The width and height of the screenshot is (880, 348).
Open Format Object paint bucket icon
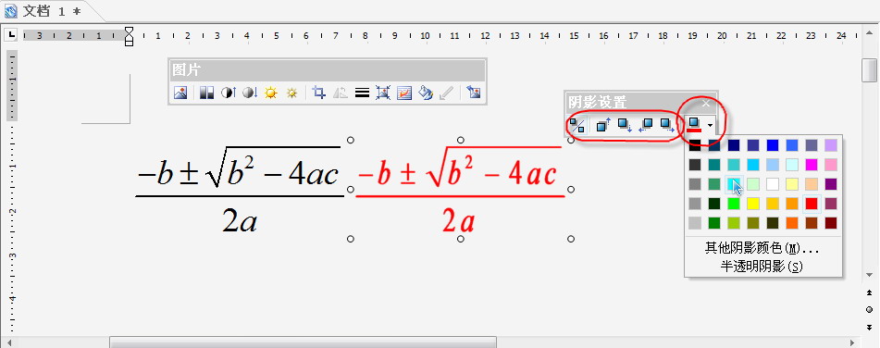click(x=426, y=93)
